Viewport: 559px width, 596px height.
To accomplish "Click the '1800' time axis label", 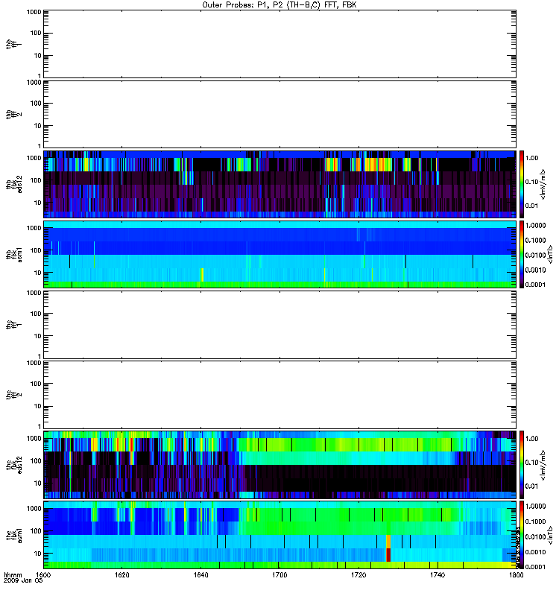I will [516, 575].
